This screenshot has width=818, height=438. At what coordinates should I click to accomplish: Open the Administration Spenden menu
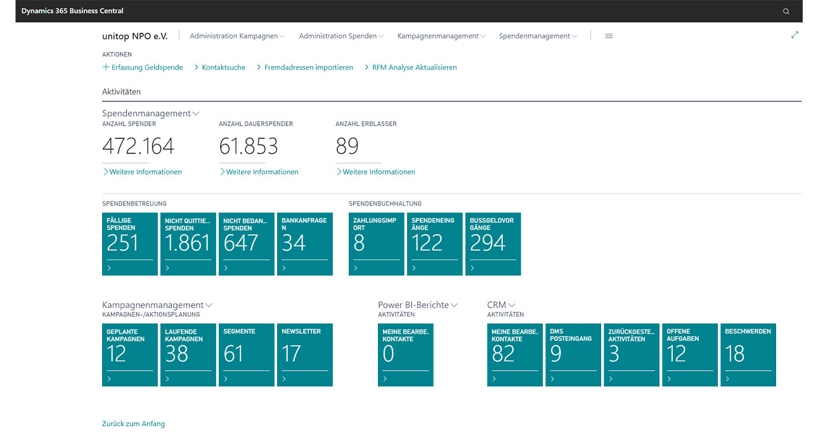click(x=337, y=36)
